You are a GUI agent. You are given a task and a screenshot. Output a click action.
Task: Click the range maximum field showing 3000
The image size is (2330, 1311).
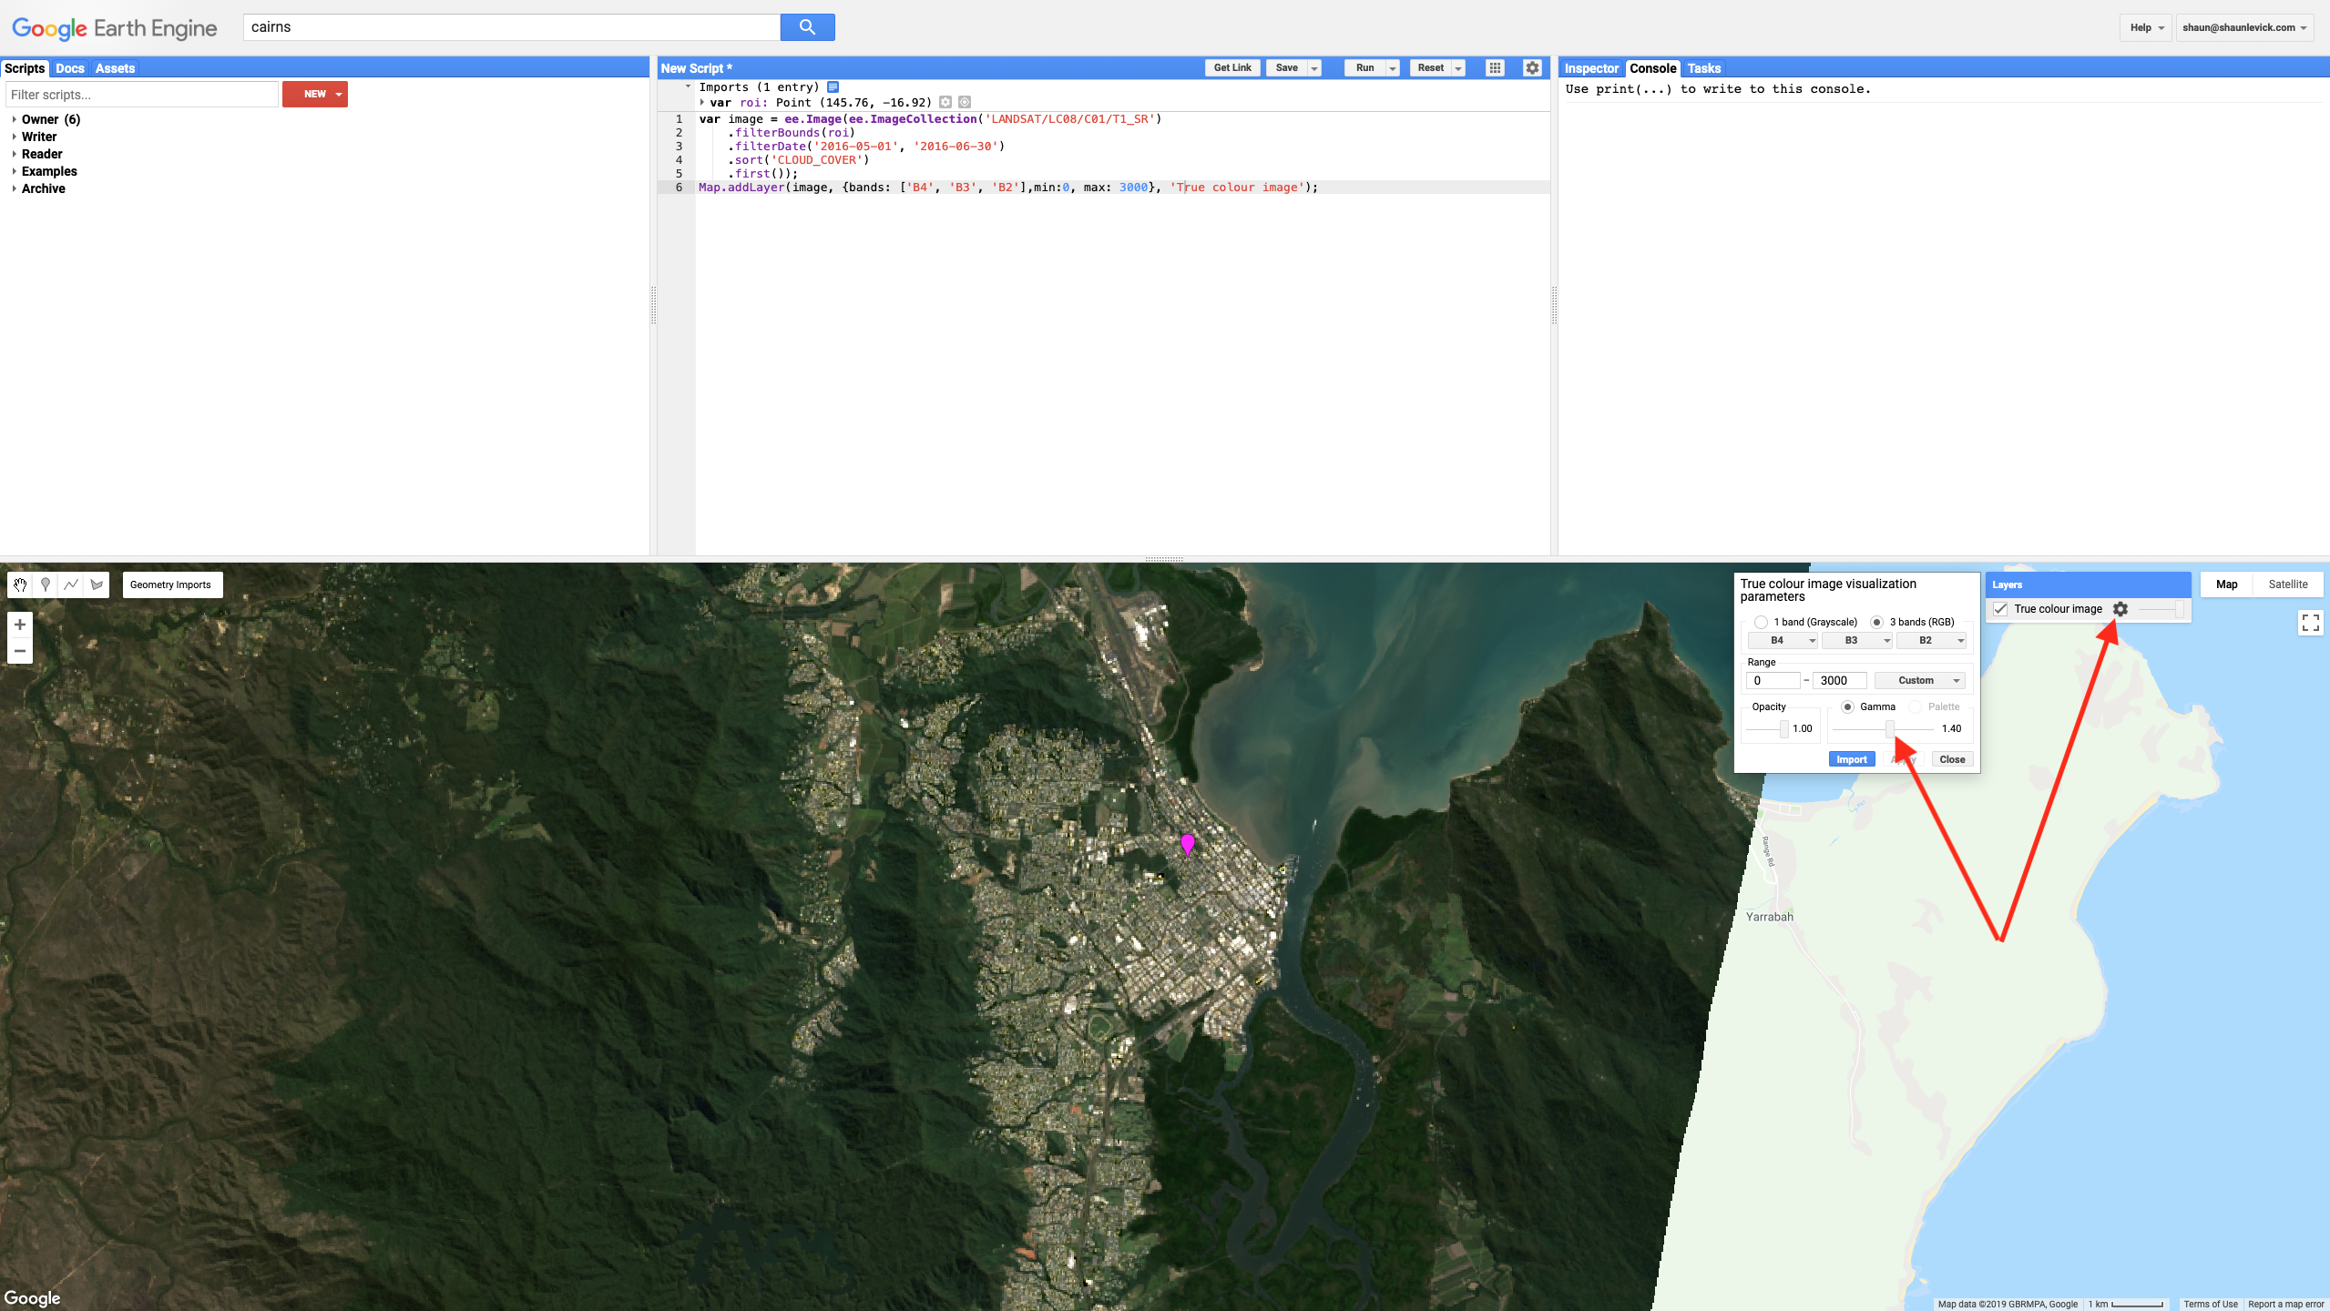pyautogui.click(x=1839, y=681)
